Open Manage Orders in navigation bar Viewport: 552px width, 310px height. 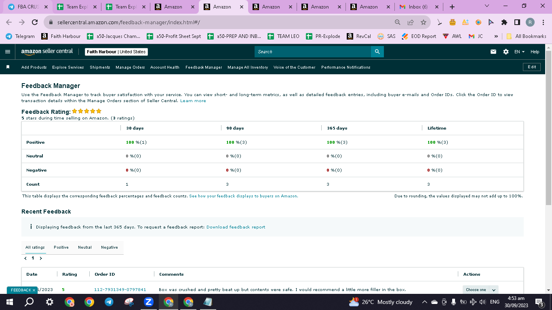coord(130,67)
